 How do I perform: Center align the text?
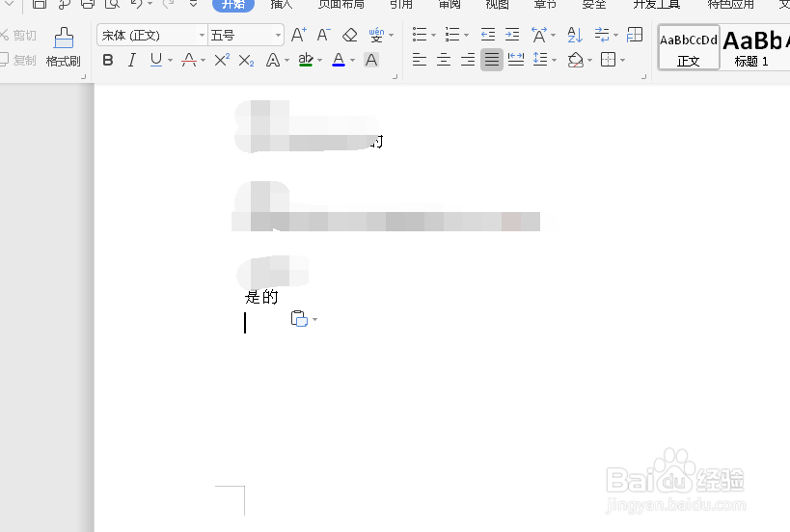(x=444, y=61)
